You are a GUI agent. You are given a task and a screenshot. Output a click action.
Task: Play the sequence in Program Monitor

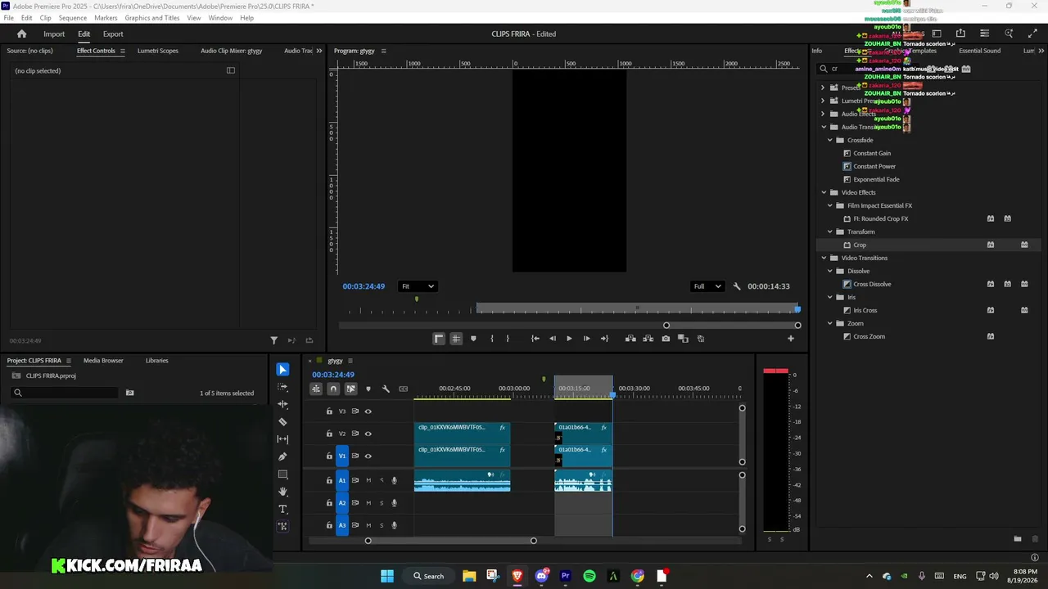click(569, 339)
